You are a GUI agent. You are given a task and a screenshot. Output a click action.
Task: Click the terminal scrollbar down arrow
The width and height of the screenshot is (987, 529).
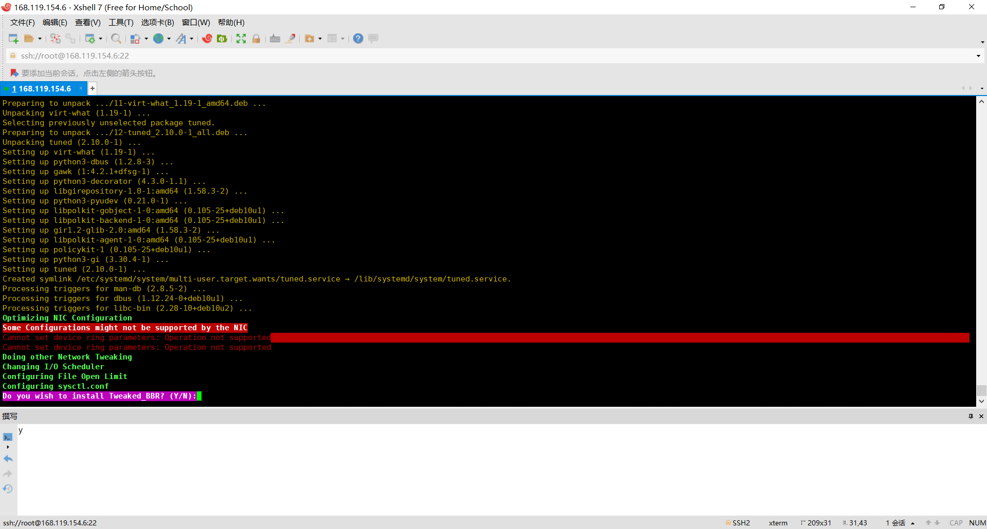(981, 401)
